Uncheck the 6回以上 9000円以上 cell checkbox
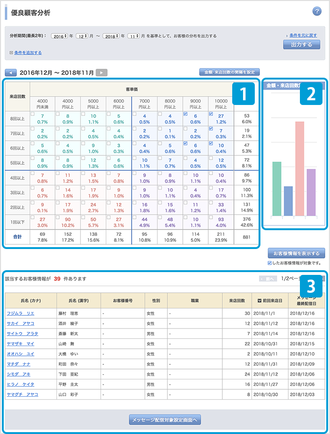 185,144
